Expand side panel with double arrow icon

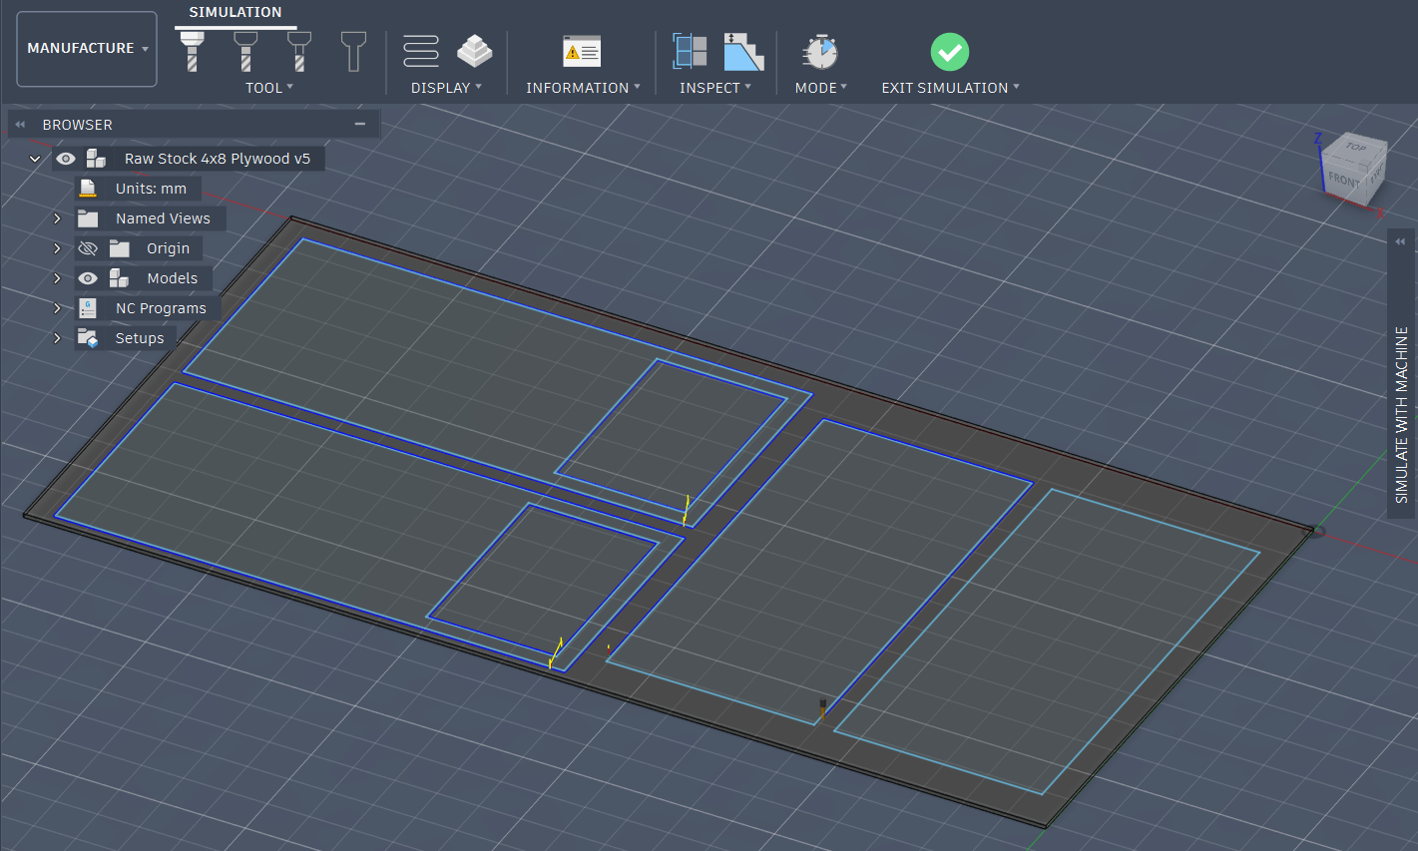click(1400, 241)
